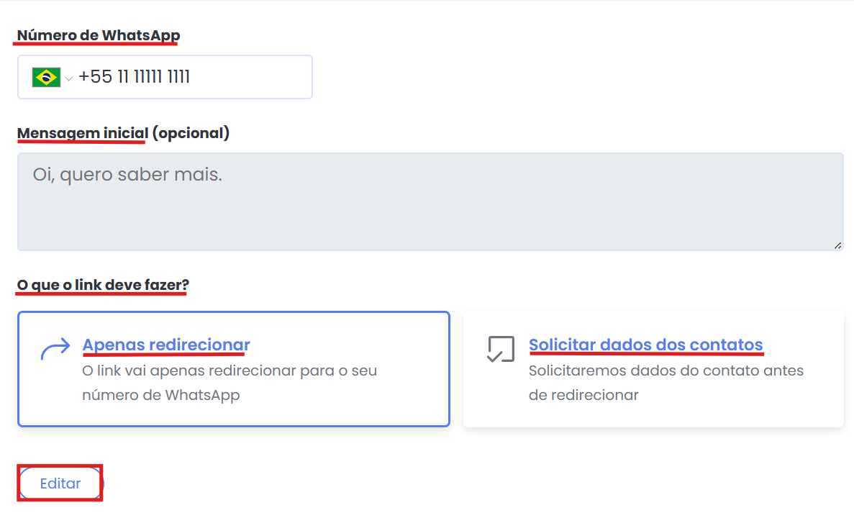This screenshot has width=854, height=523.
Task: Focus the Mensagem inicial text area
Action: coord(430,209)
